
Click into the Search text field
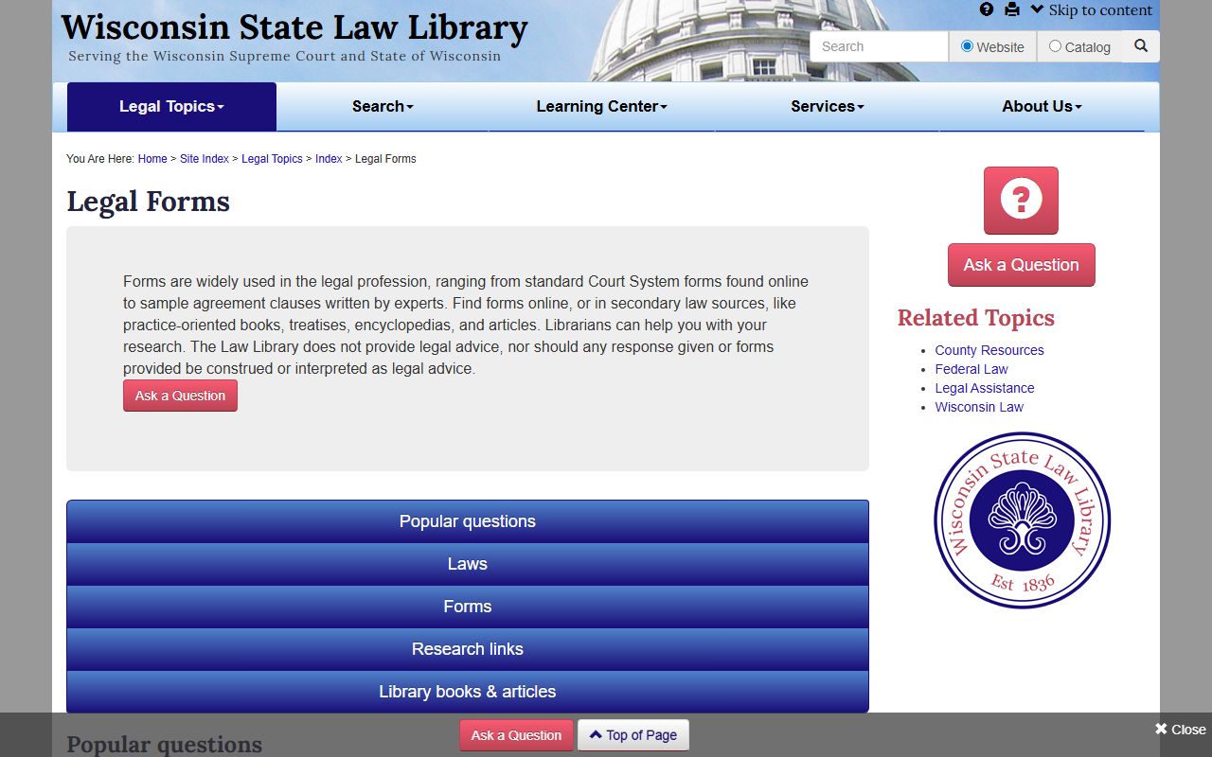(879, 46)
